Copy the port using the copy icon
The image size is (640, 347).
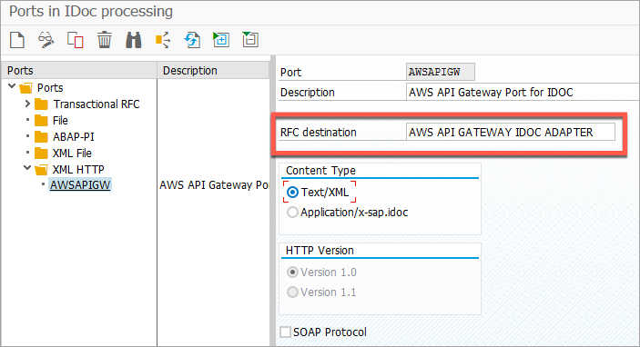(x=75, y=40)
